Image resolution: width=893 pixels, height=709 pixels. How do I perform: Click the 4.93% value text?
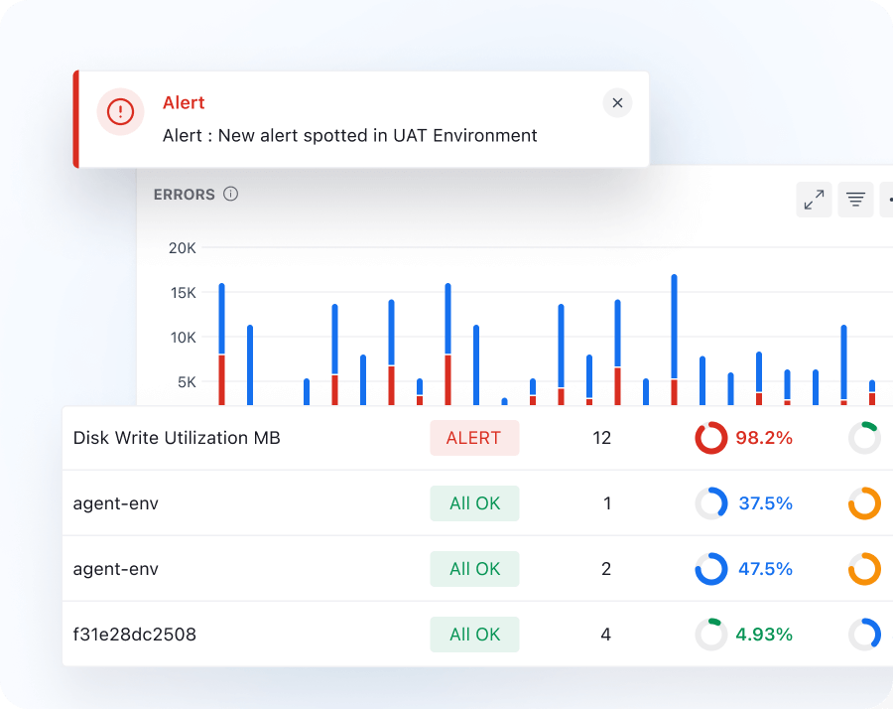(764, 635)
